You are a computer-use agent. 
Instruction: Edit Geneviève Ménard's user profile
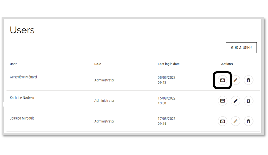click(x=235, y=80)
